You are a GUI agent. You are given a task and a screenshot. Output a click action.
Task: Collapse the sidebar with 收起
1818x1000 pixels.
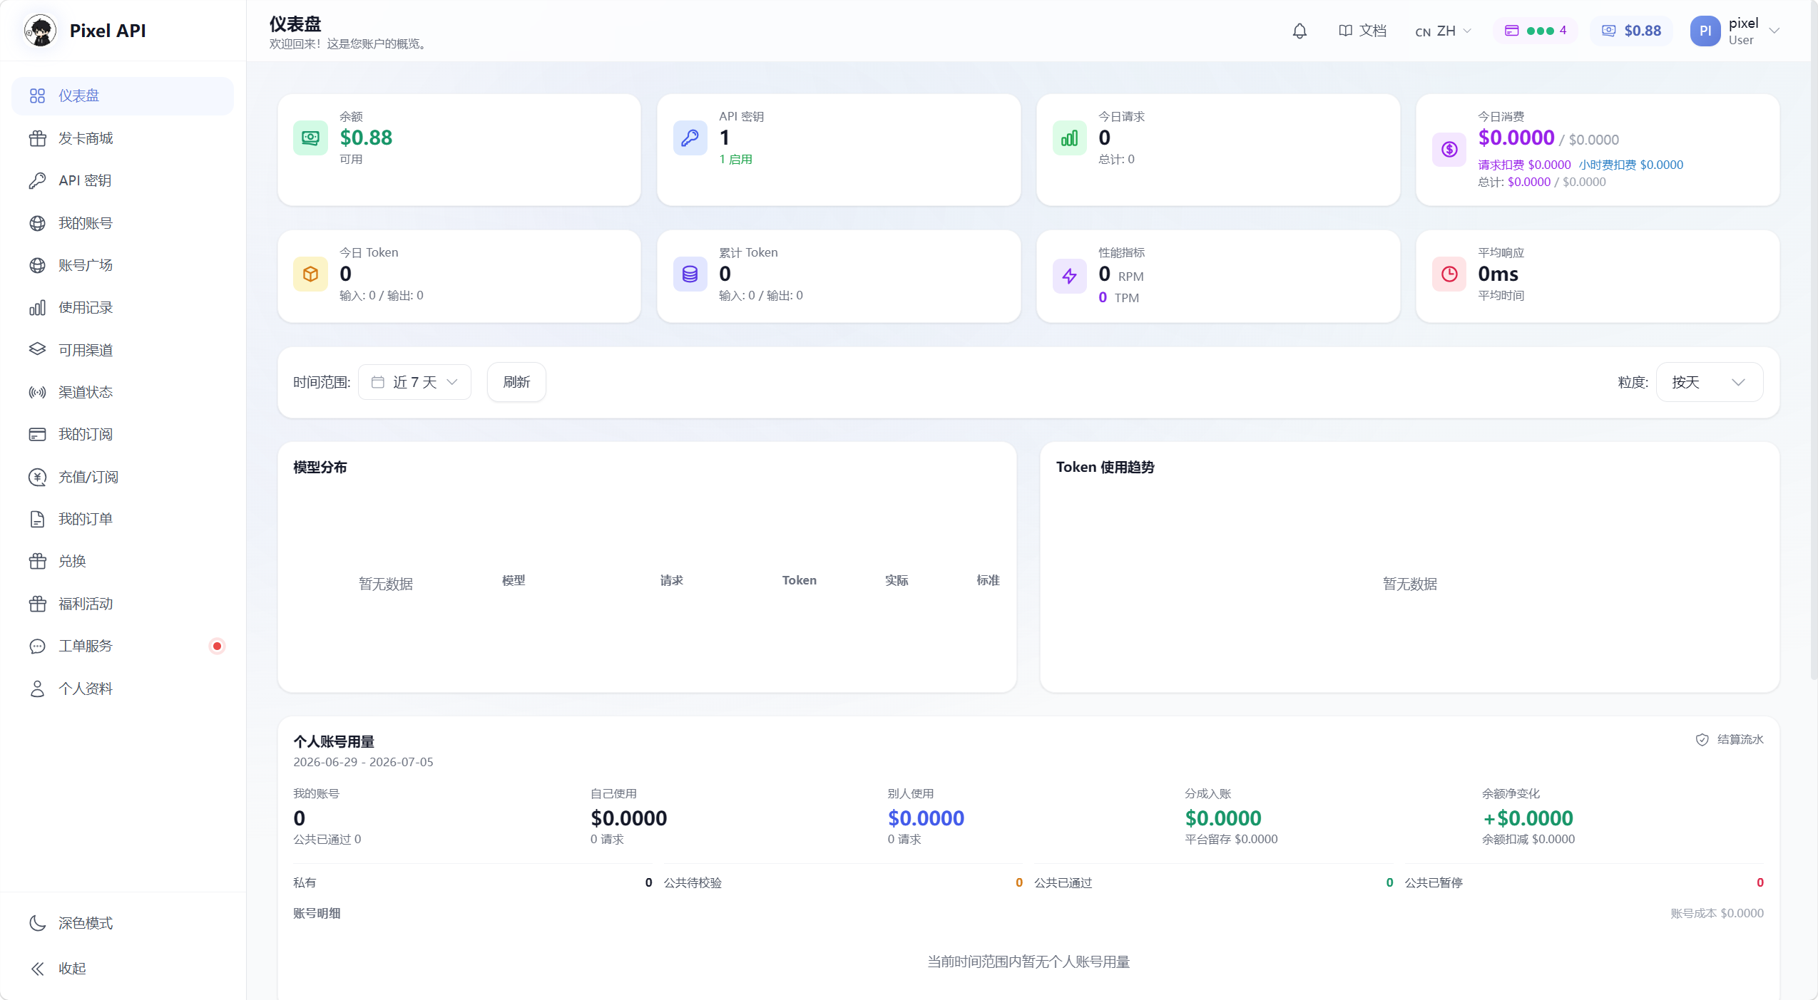[123, 968]
